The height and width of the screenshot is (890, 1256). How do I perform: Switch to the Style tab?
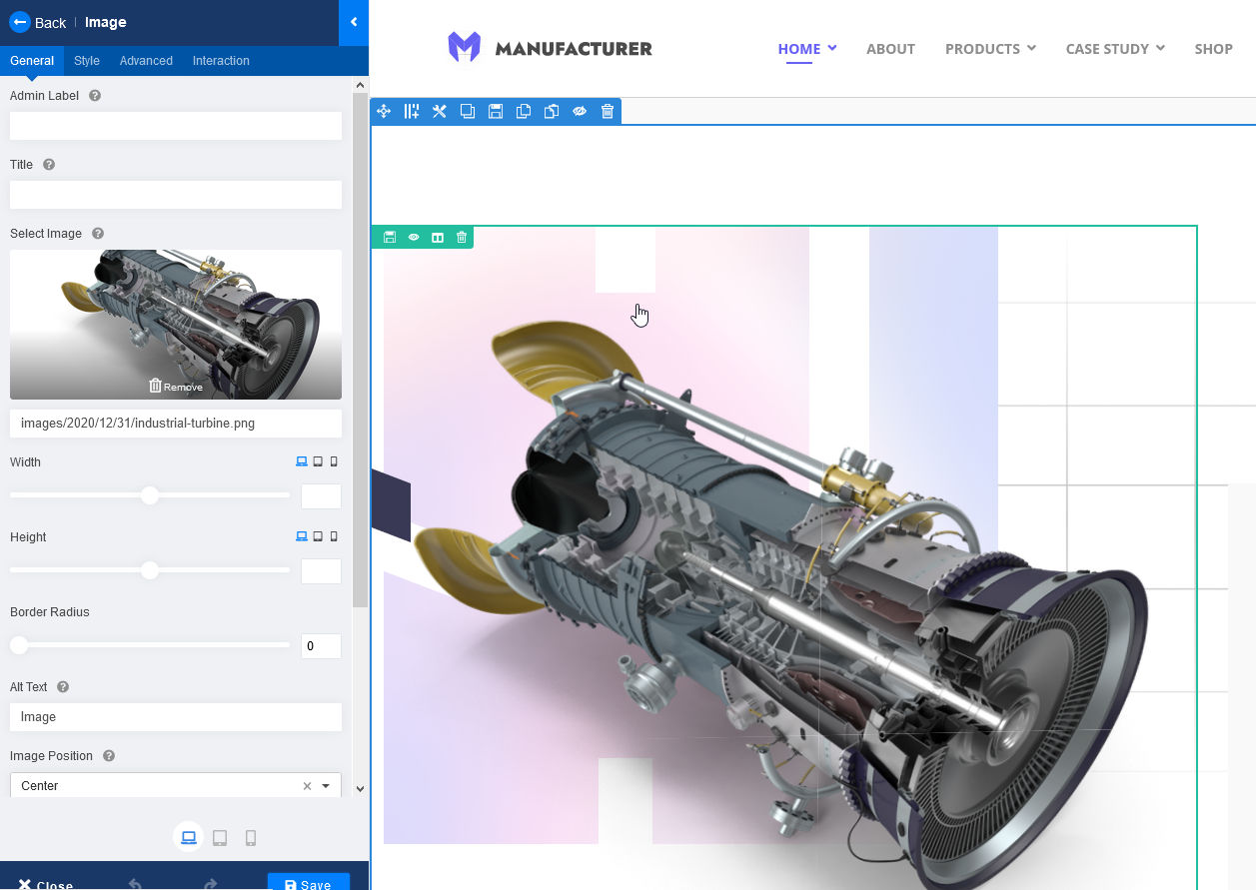coord(87,61)
